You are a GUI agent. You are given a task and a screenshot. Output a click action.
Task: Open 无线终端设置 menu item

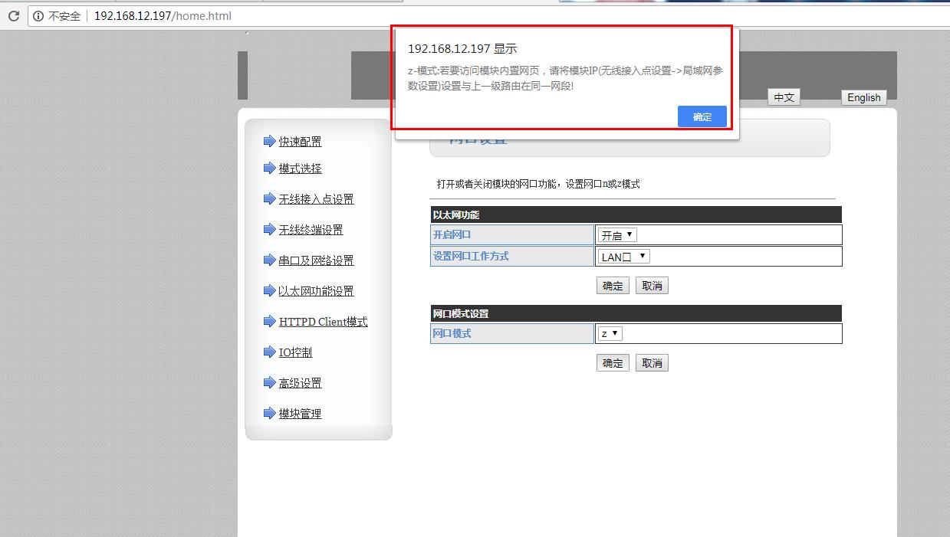311,230
